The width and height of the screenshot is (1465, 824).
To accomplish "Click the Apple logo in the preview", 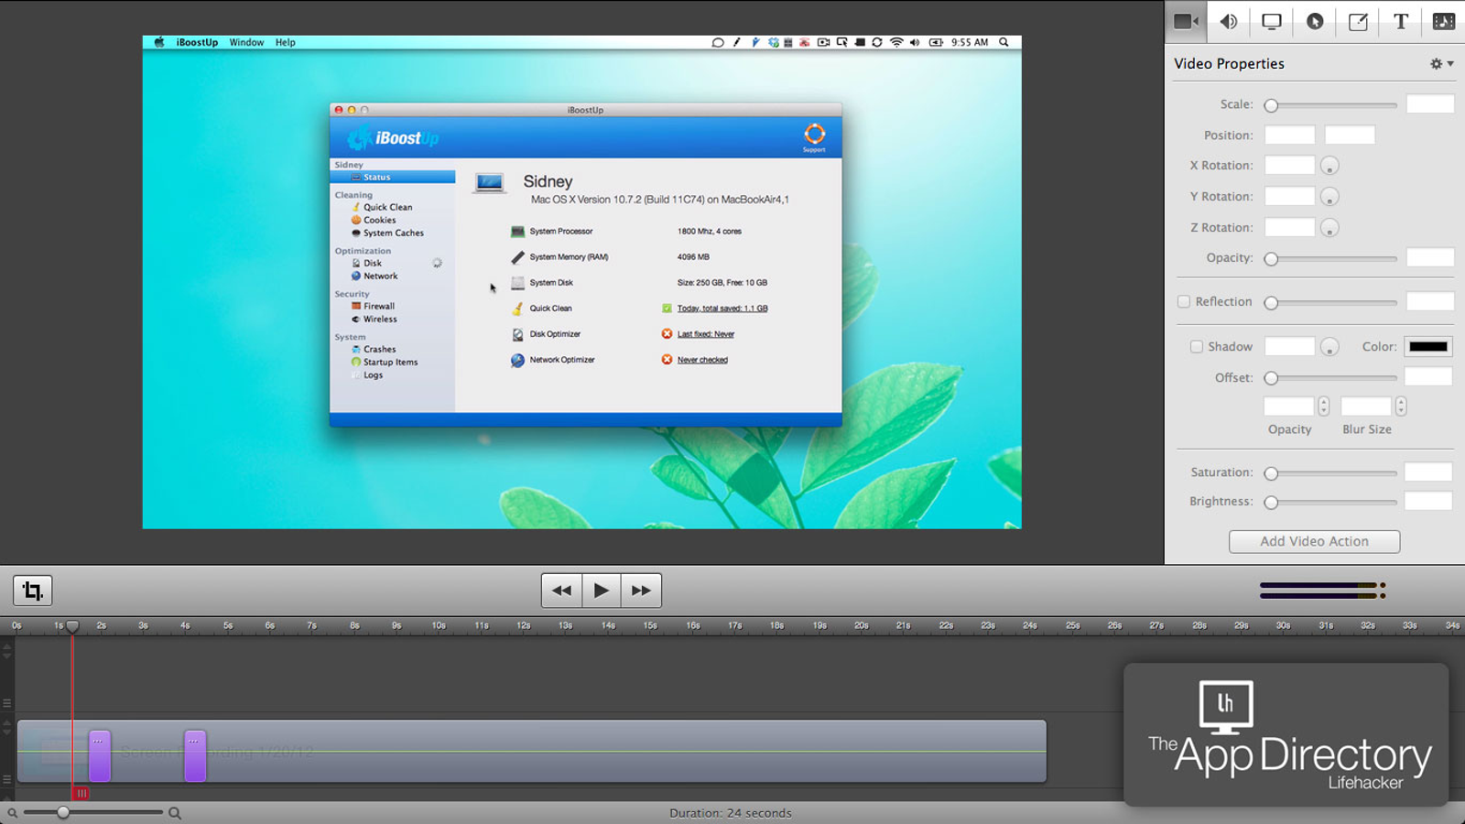I will click(159, 42).
